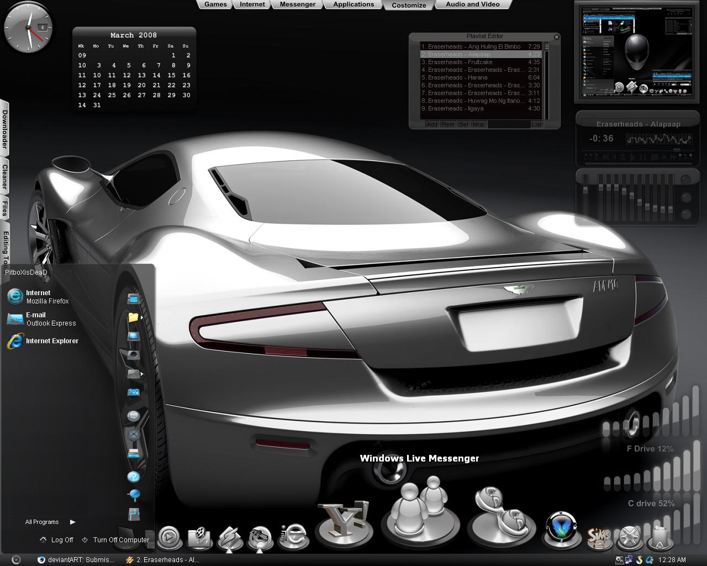The image size is (707, 566).
Task: Close the Playlist Editor window
Action: [x=556, y=37]
